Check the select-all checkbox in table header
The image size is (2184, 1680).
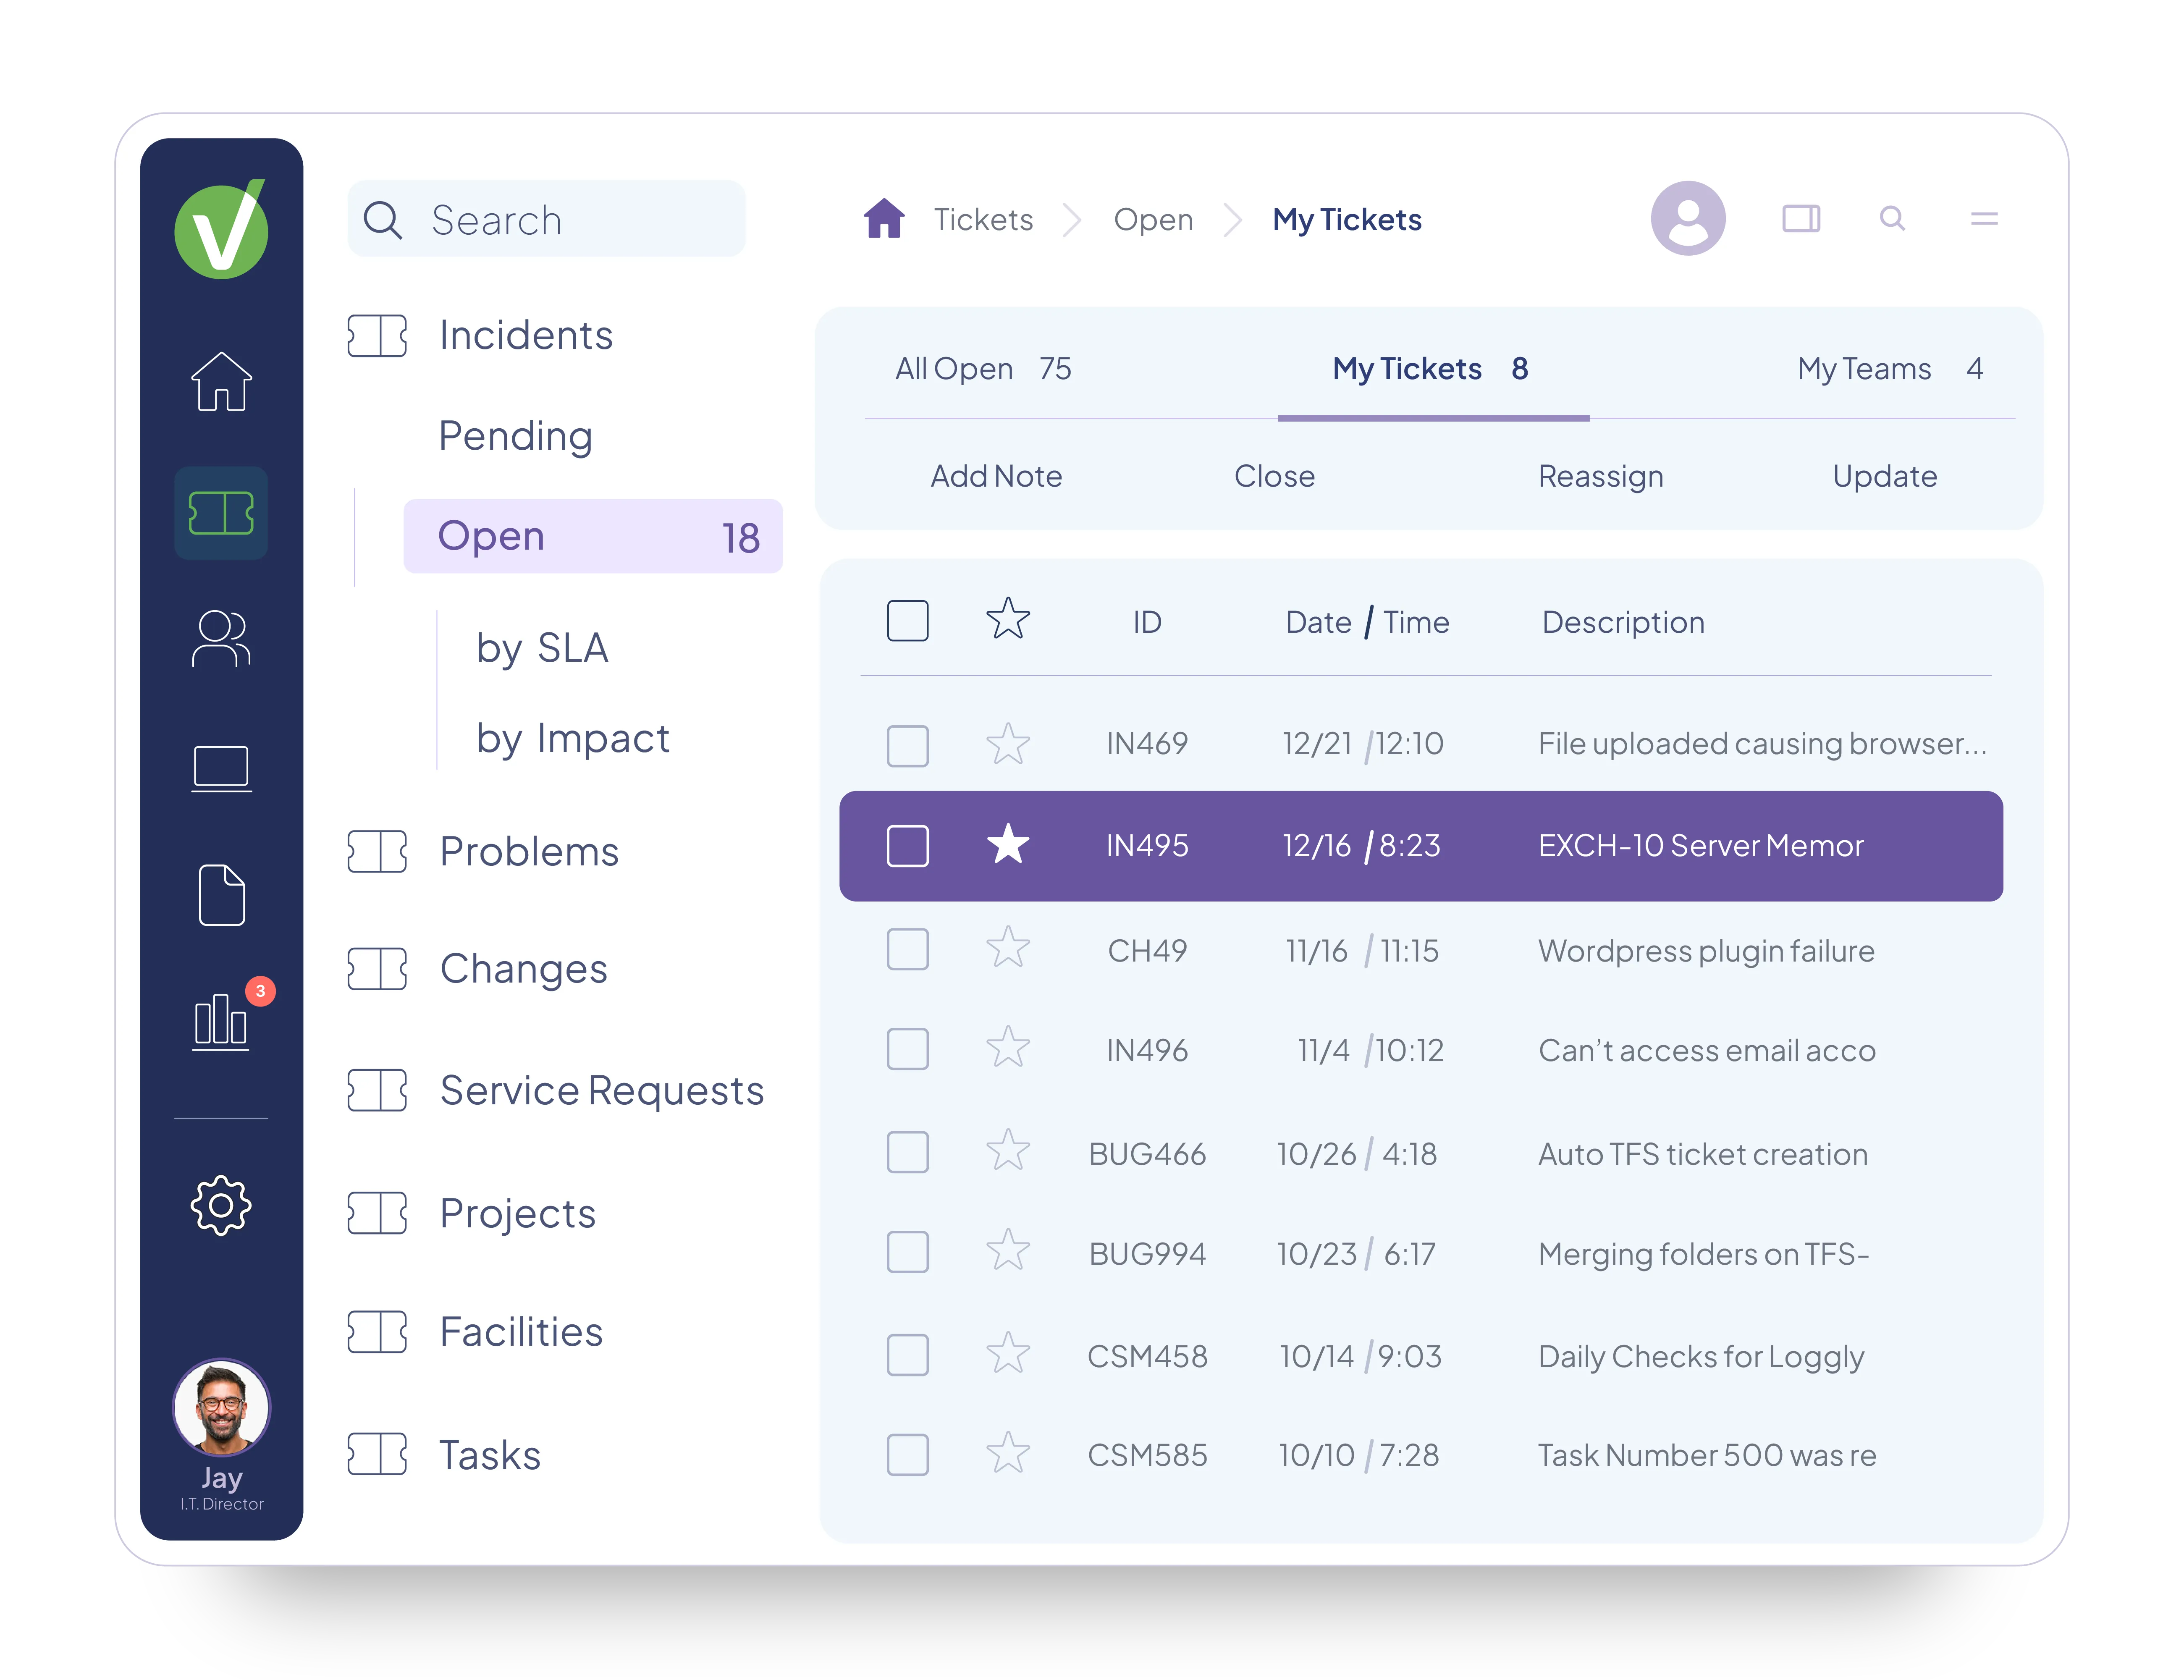pyautogui.click(x=908, y=621)
